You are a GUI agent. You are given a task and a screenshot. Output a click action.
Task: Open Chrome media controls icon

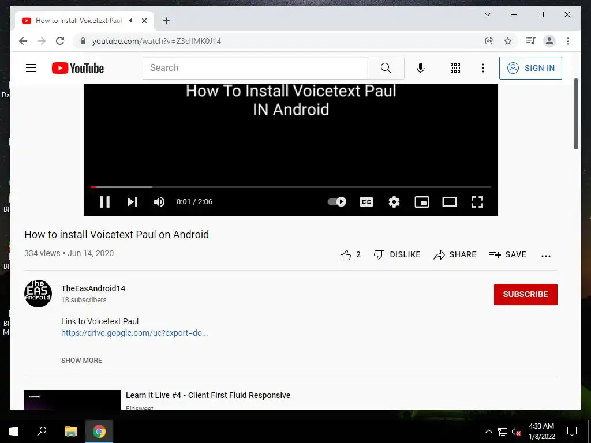(x=531, y=41)
